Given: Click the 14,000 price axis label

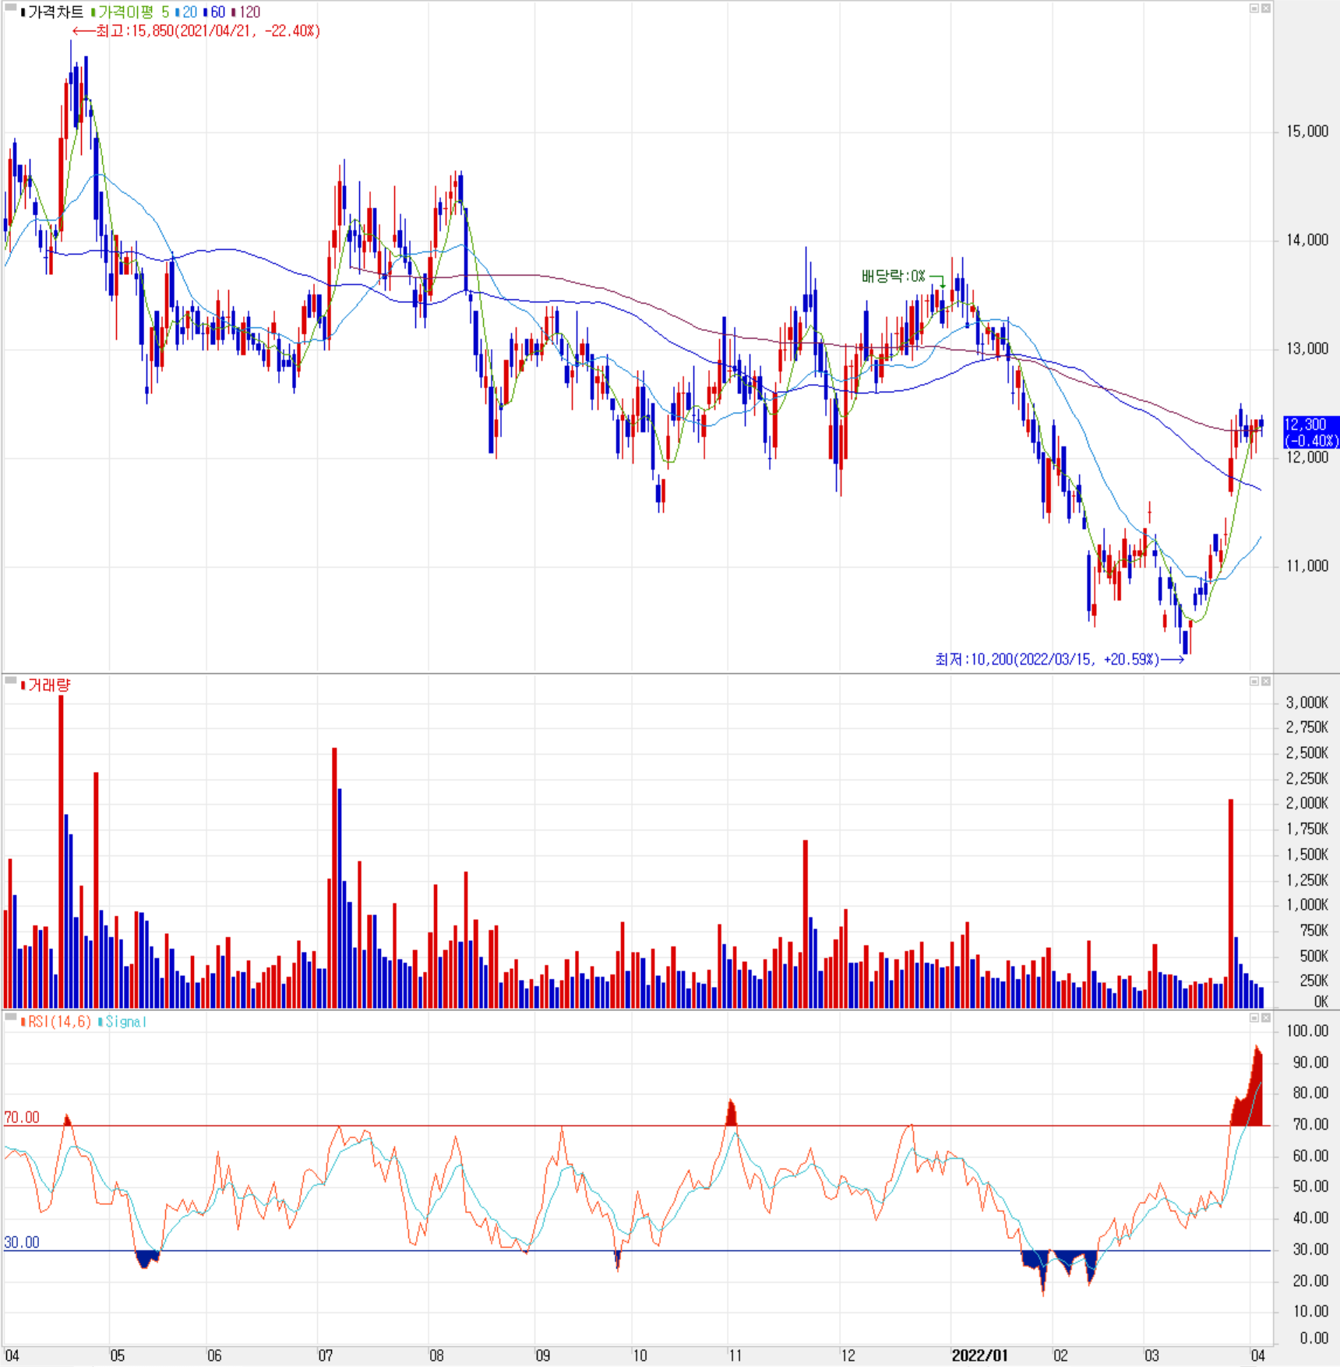Looking at the screenshot, I should point(1307,240).
